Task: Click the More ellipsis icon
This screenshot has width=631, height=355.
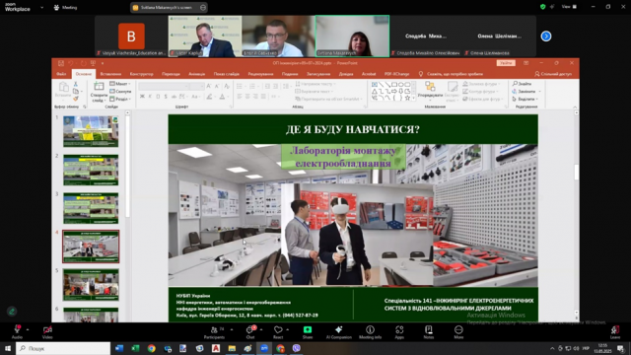Action: click(x=458, y=330)
